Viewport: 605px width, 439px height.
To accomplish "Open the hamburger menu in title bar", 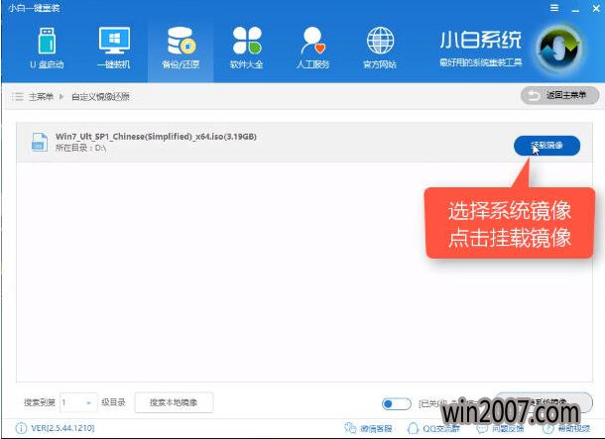I will click(554, 8).
